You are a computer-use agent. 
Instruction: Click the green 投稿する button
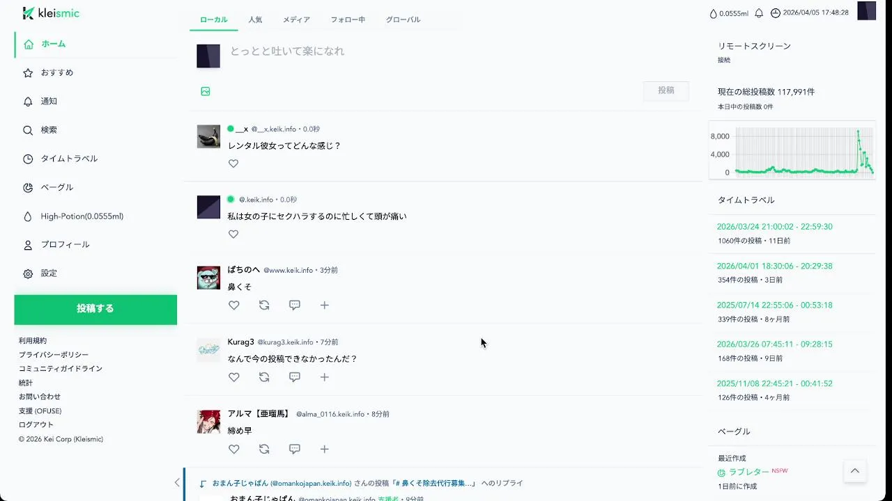(x=95, y=309)
